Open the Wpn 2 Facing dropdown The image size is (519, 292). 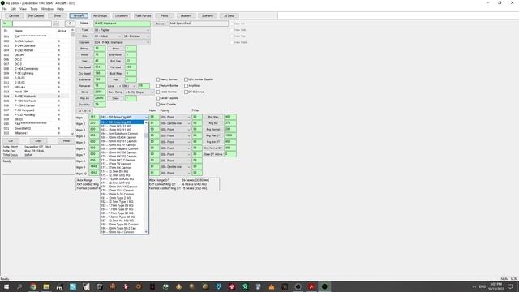[x=175, y=123]
